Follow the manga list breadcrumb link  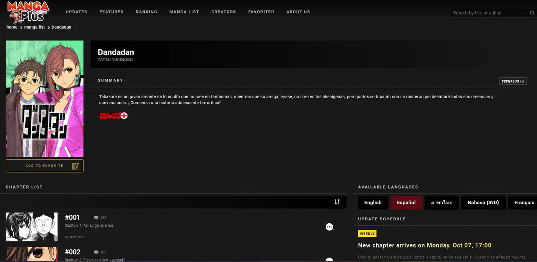pos(34,27)
